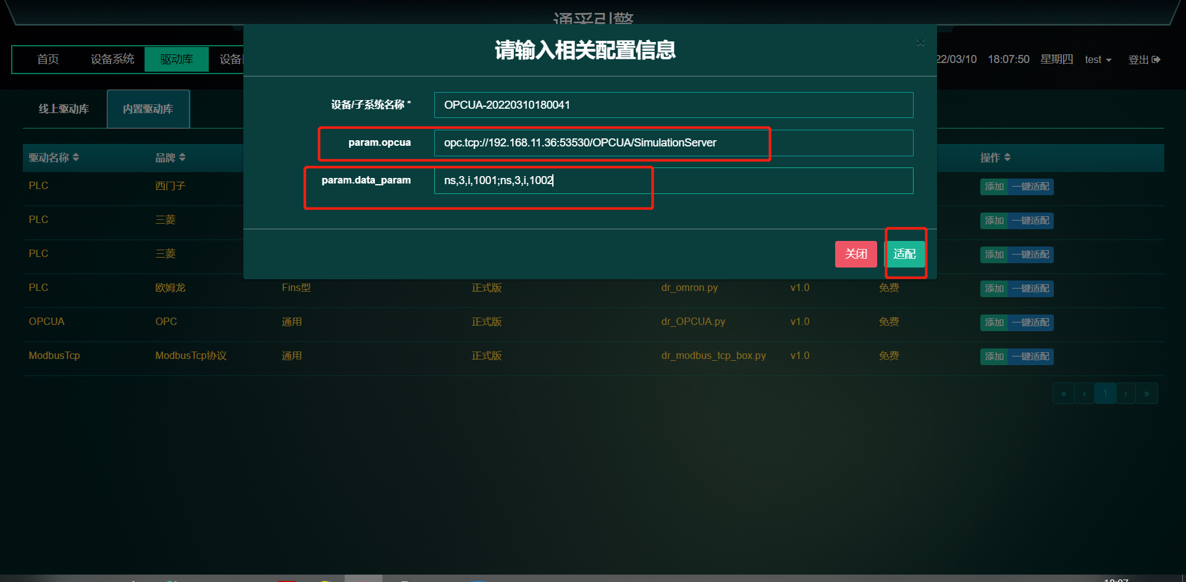Close the configuration dialog with X icon

coord(920,43)
